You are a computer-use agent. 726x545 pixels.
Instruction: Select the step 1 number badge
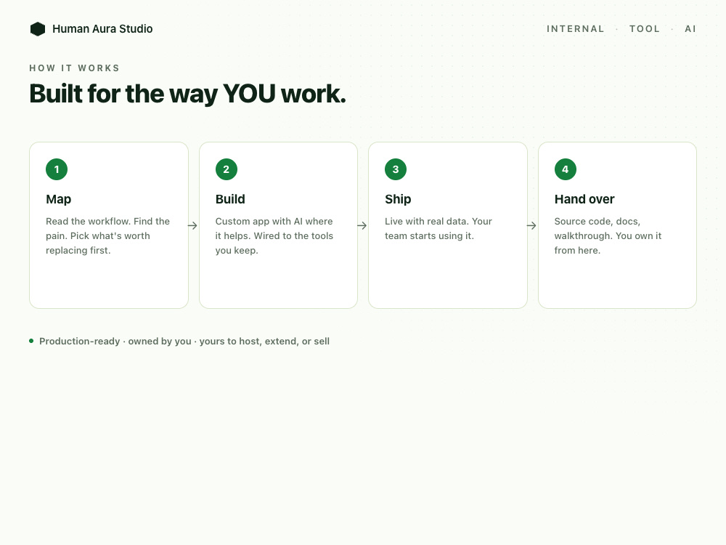pyautogui.click(x=57, y=169)
